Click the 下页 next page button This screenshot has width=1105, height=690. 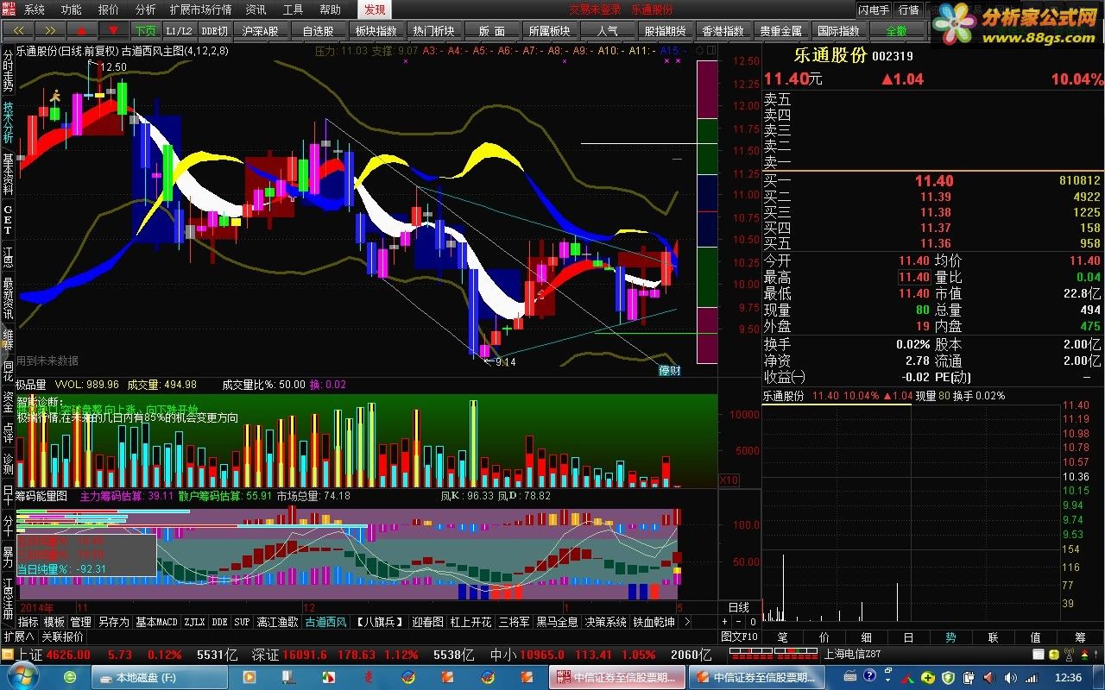coord(144,30)
